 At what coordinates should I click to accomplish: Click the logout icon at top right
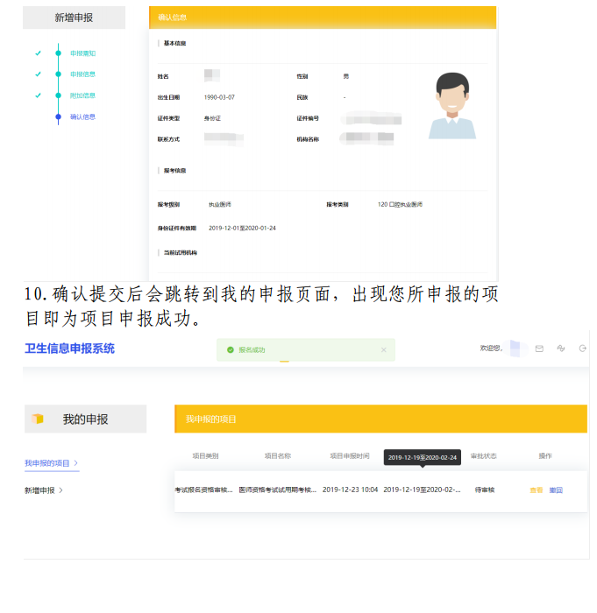tap(583, 349)
